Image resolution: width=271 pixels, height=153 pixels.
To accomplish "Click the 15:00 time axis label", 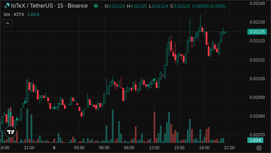I will coord(179,148).
